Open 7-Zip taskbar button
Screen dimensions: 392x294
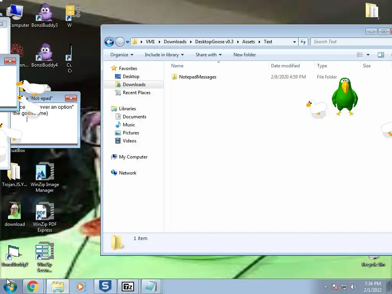tap(127, 286)
